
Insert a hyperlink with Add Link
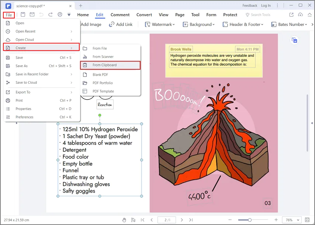click(x=122, y=24)
